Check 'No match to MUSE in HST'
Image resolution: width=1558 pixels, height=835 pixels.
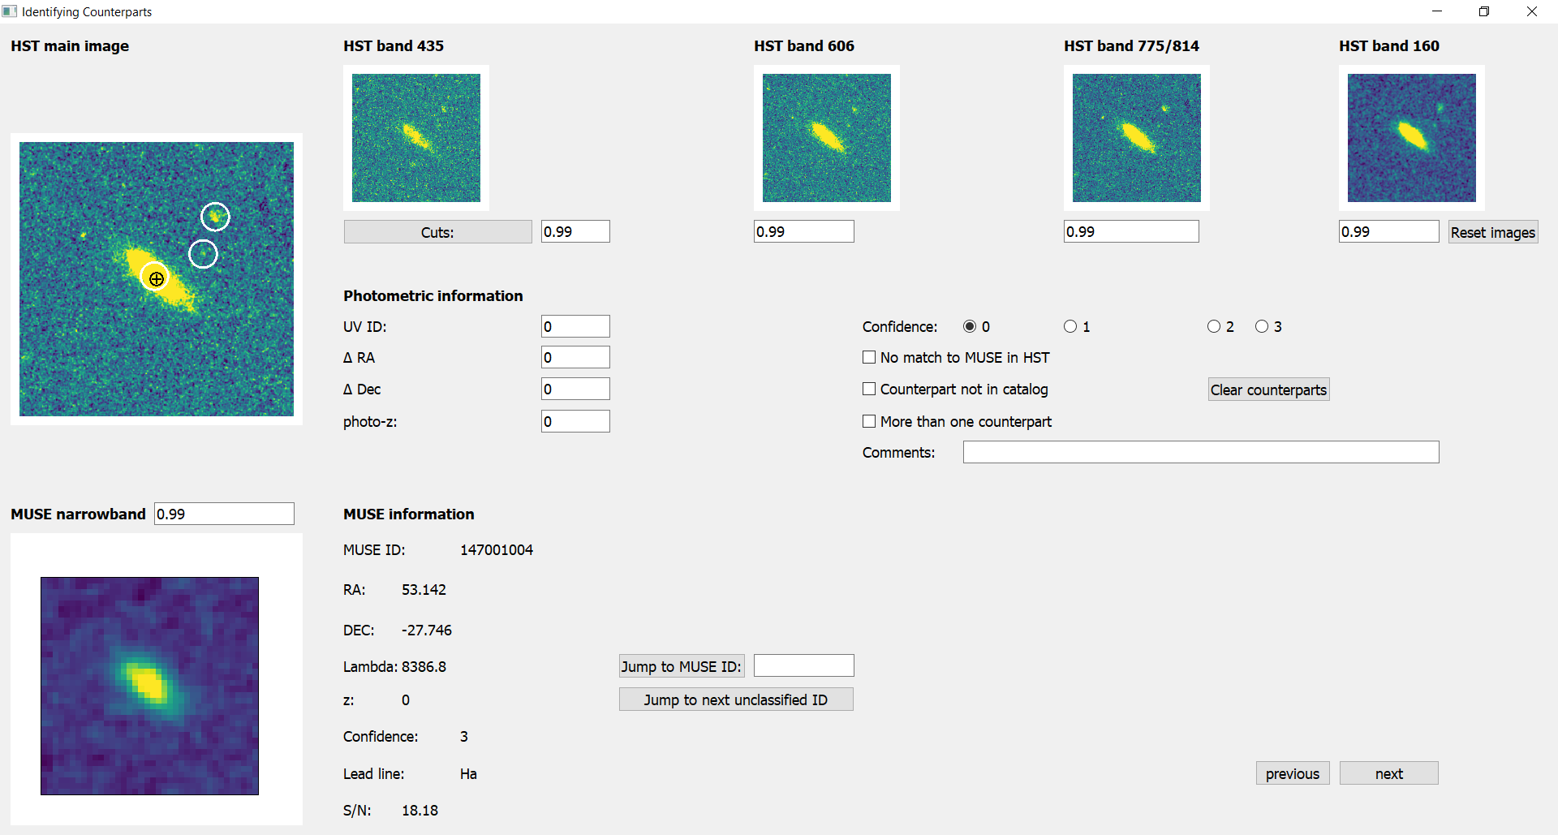pyautogui.click(x=869, y=357)
